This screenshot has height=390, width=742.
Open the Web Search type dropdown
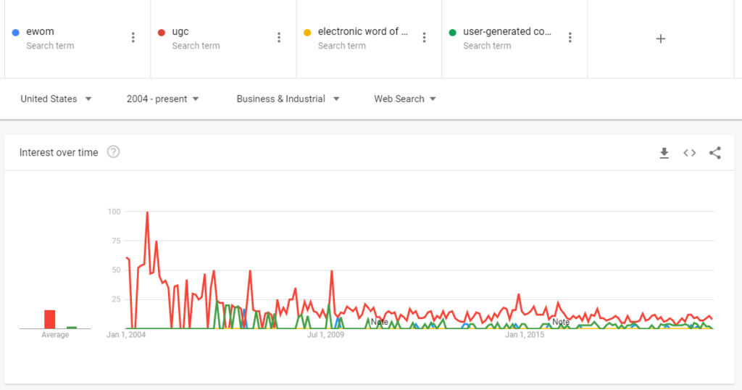(404, 99)
